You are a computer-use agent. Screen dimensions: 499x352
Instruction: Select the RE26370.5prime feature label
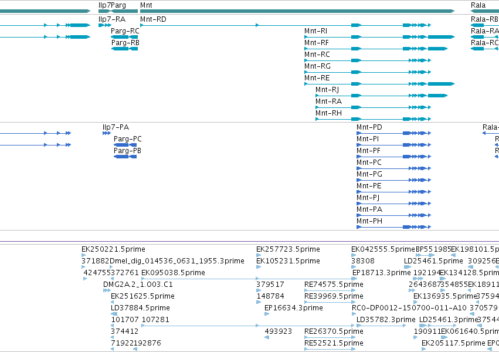point(334,331)
